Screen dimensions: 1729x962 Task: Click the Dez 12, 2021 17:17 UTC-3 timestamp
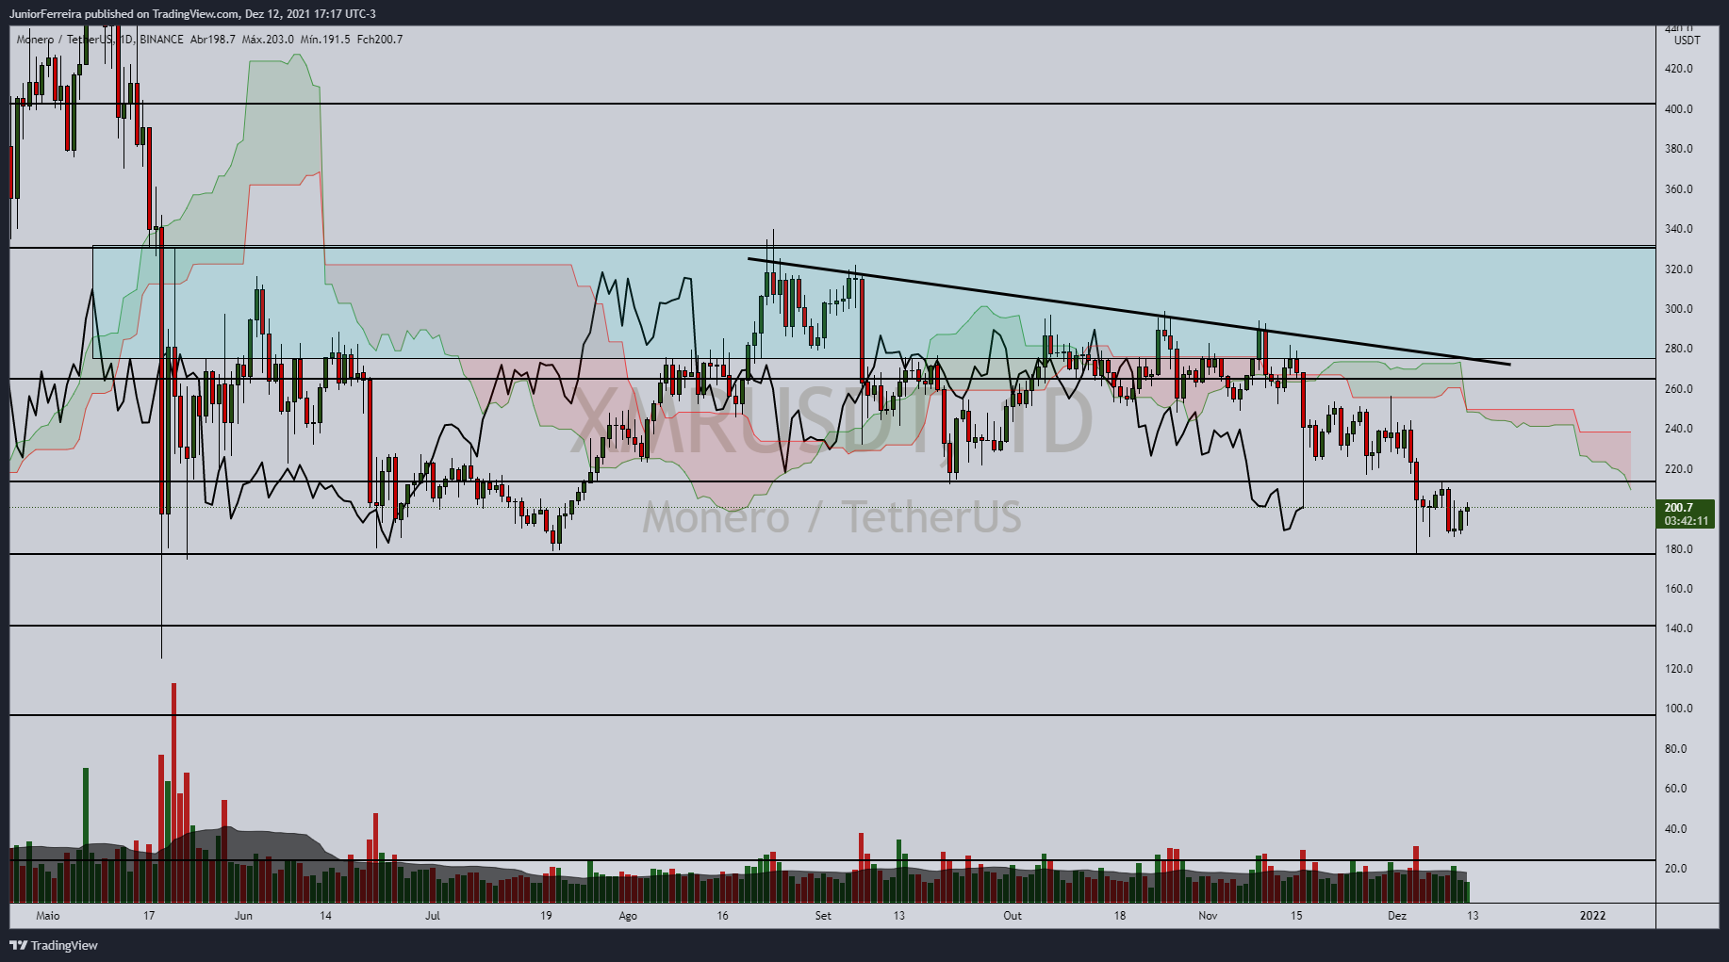(x=309, y=14)
